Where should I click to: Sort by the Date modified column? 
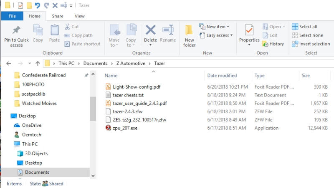[222, 76]
